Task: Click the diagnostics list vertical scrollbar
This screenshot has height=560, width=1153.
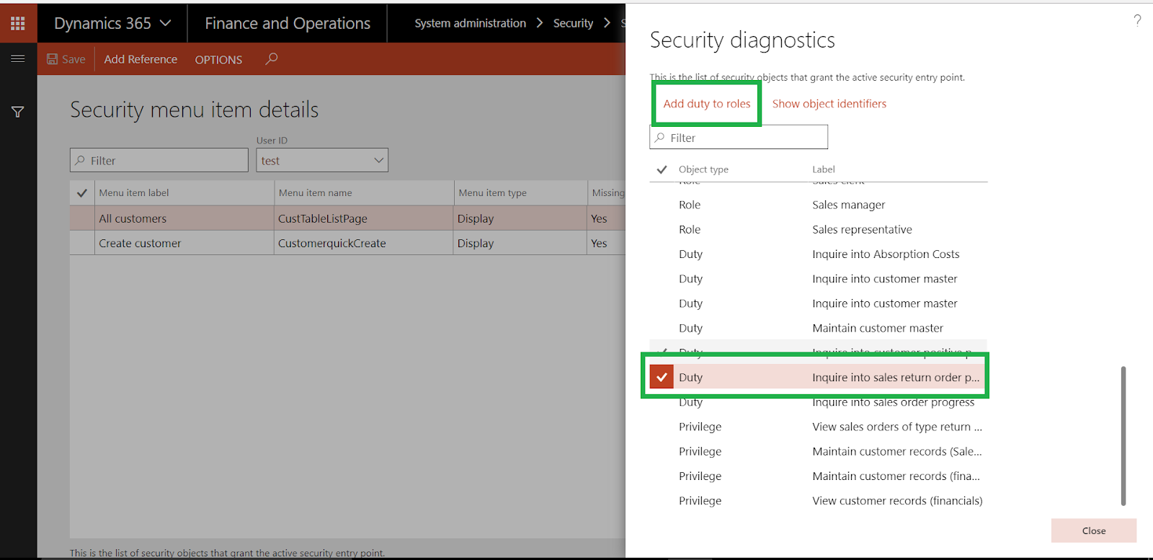Action: click(1123, 435)
